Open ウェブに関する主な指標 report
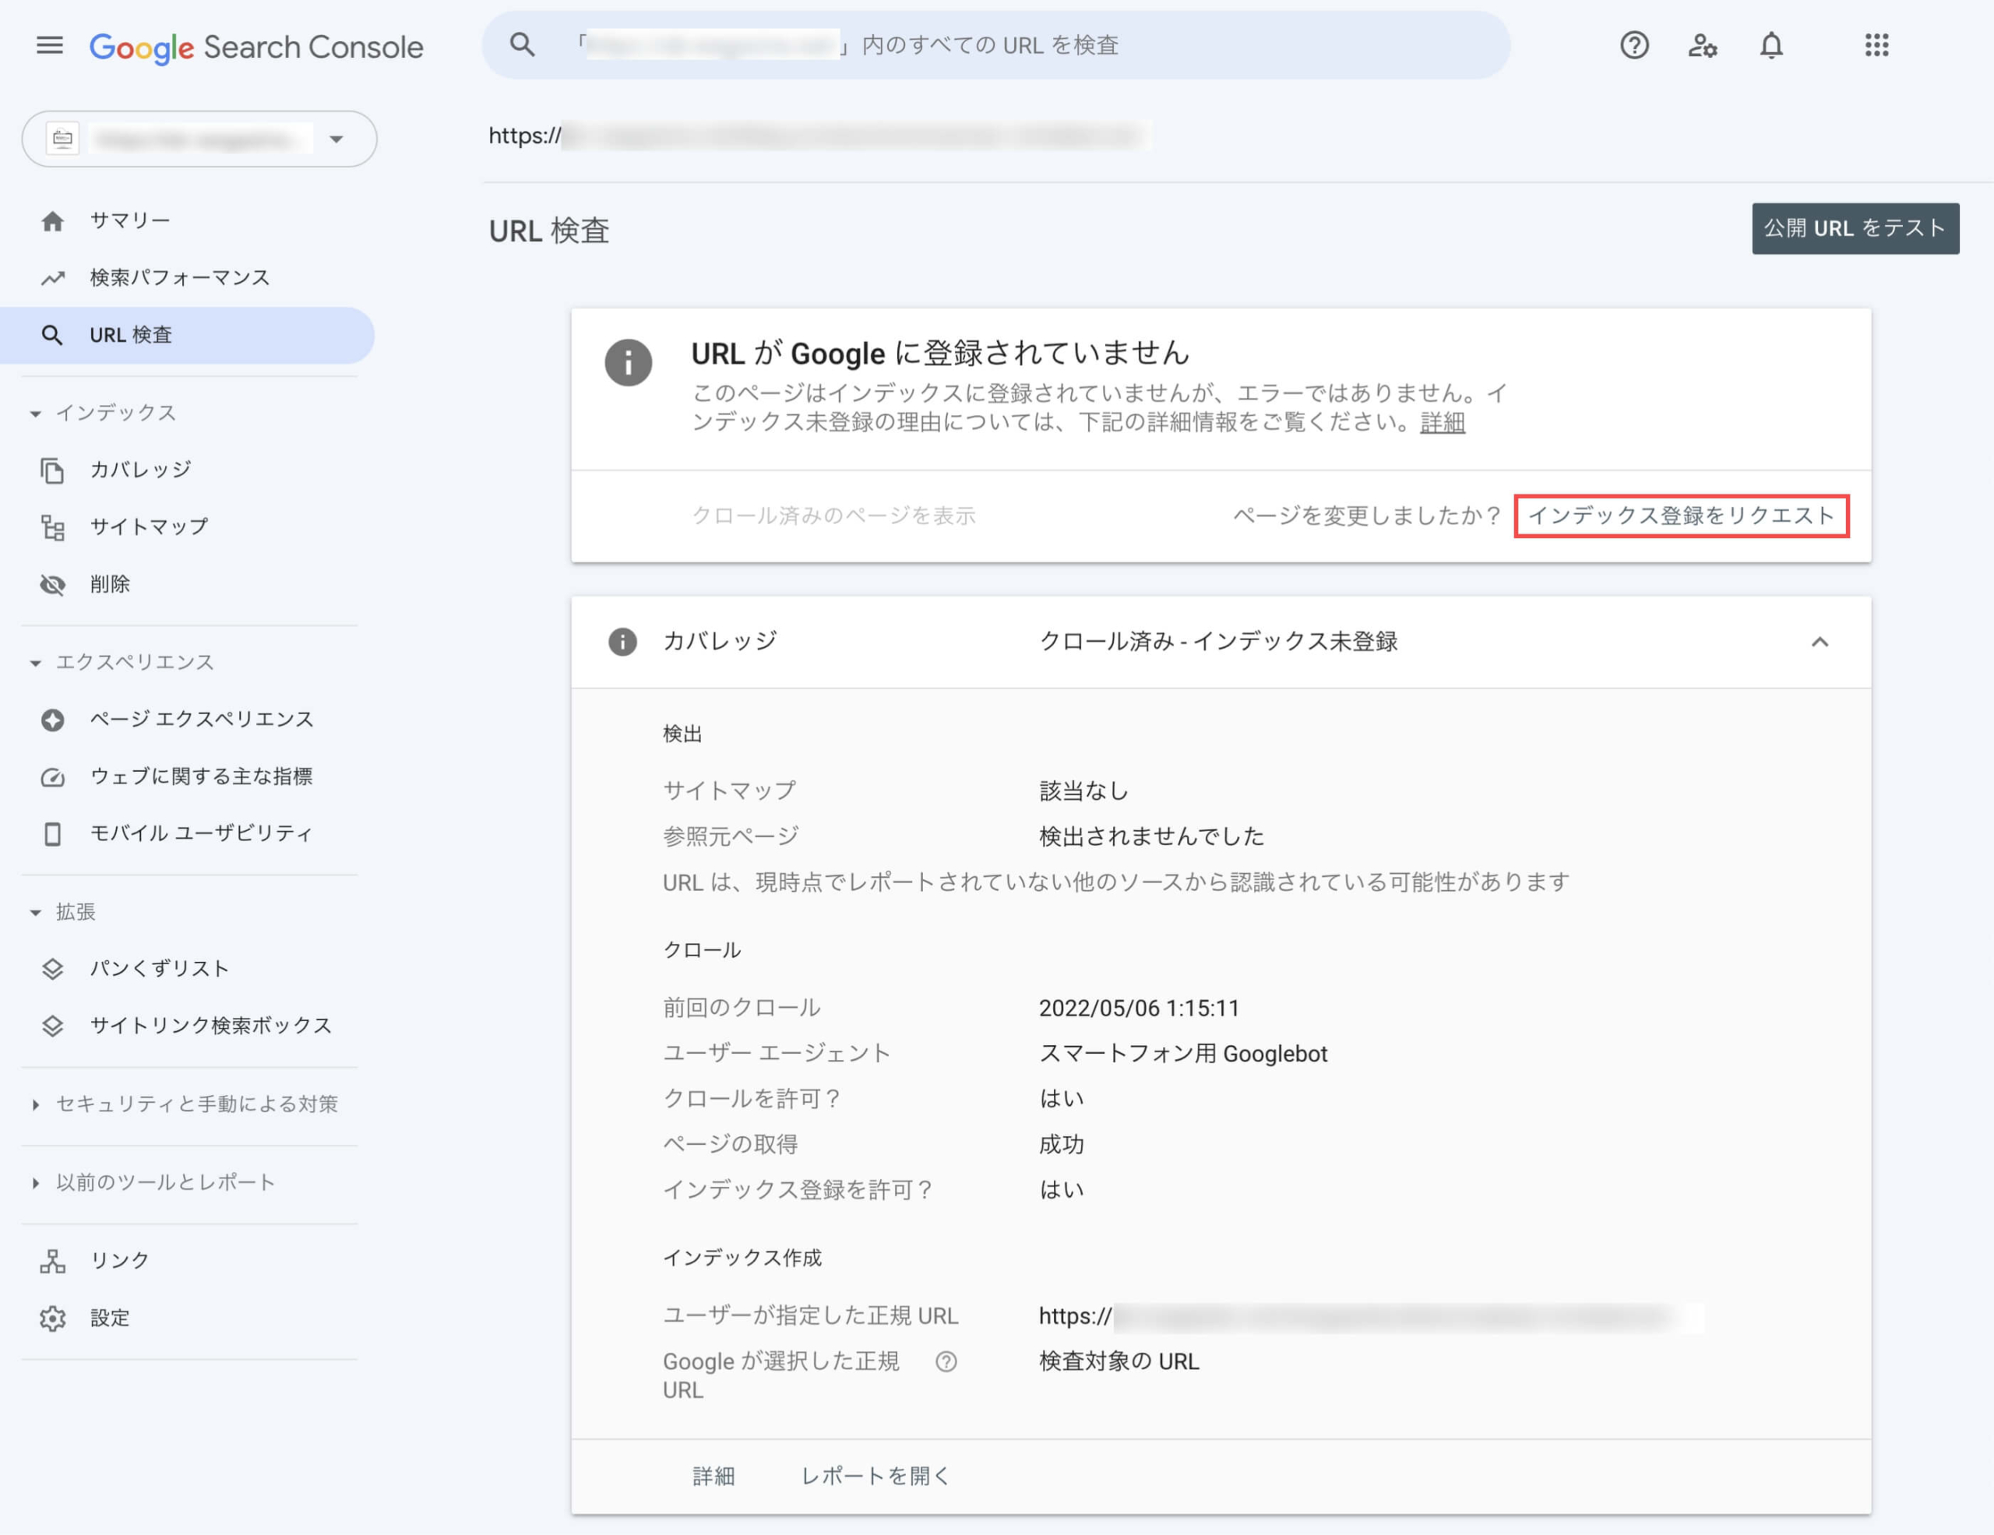This screenshot has height=1535, width=1994. click(201, 776)
